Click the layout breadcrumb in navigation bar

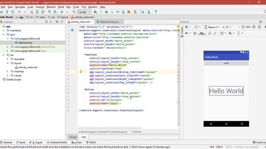pos(63,17)
